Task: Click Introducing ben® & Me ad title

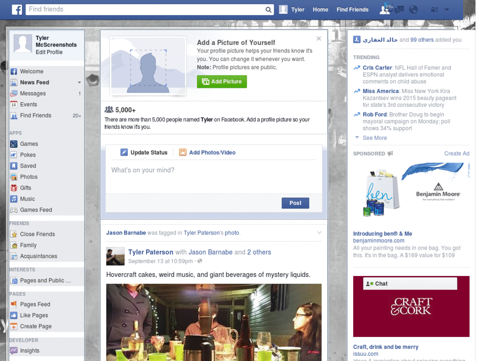Action: coord(382,234)
